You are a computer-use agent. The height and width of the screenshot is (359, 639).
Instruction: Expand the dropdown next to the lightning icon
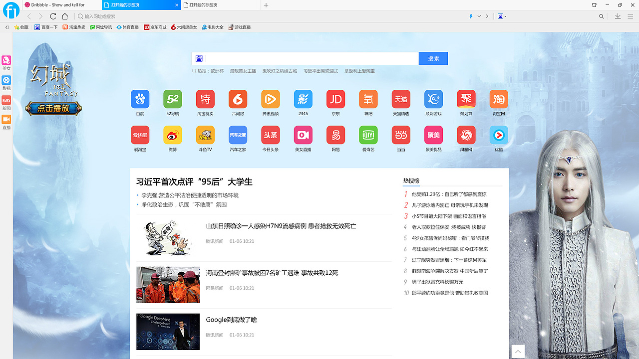(479, 16)
